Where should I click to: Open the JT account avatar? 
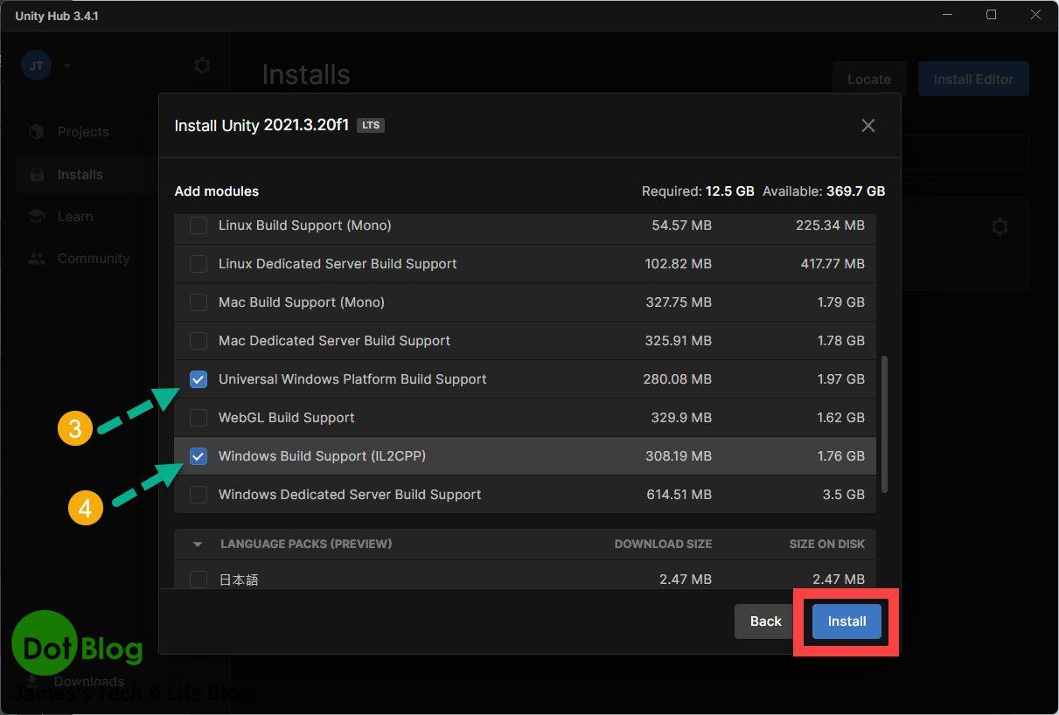(37, 66)
